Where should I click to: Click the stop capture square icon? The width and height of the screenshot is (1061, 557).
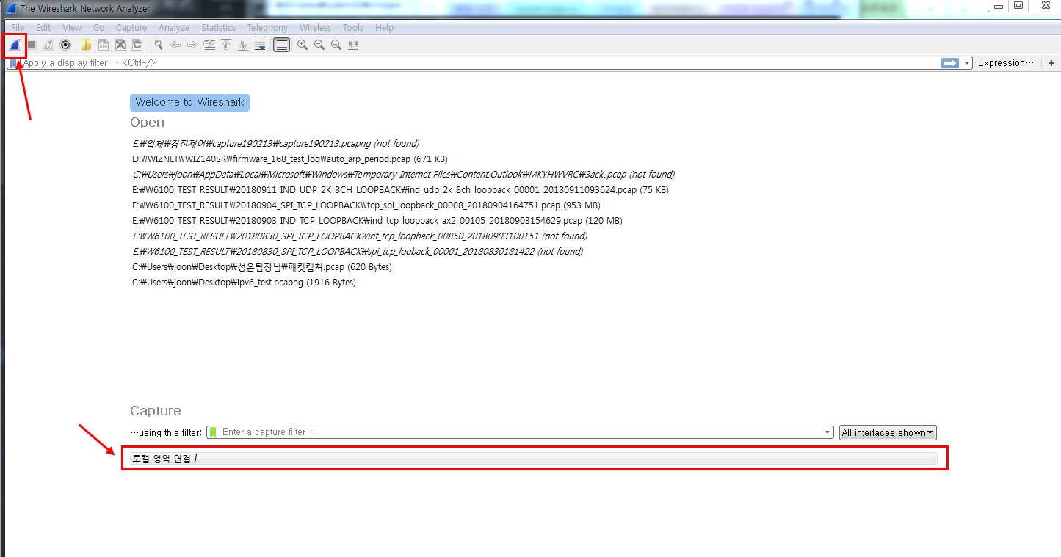[32, 45]
